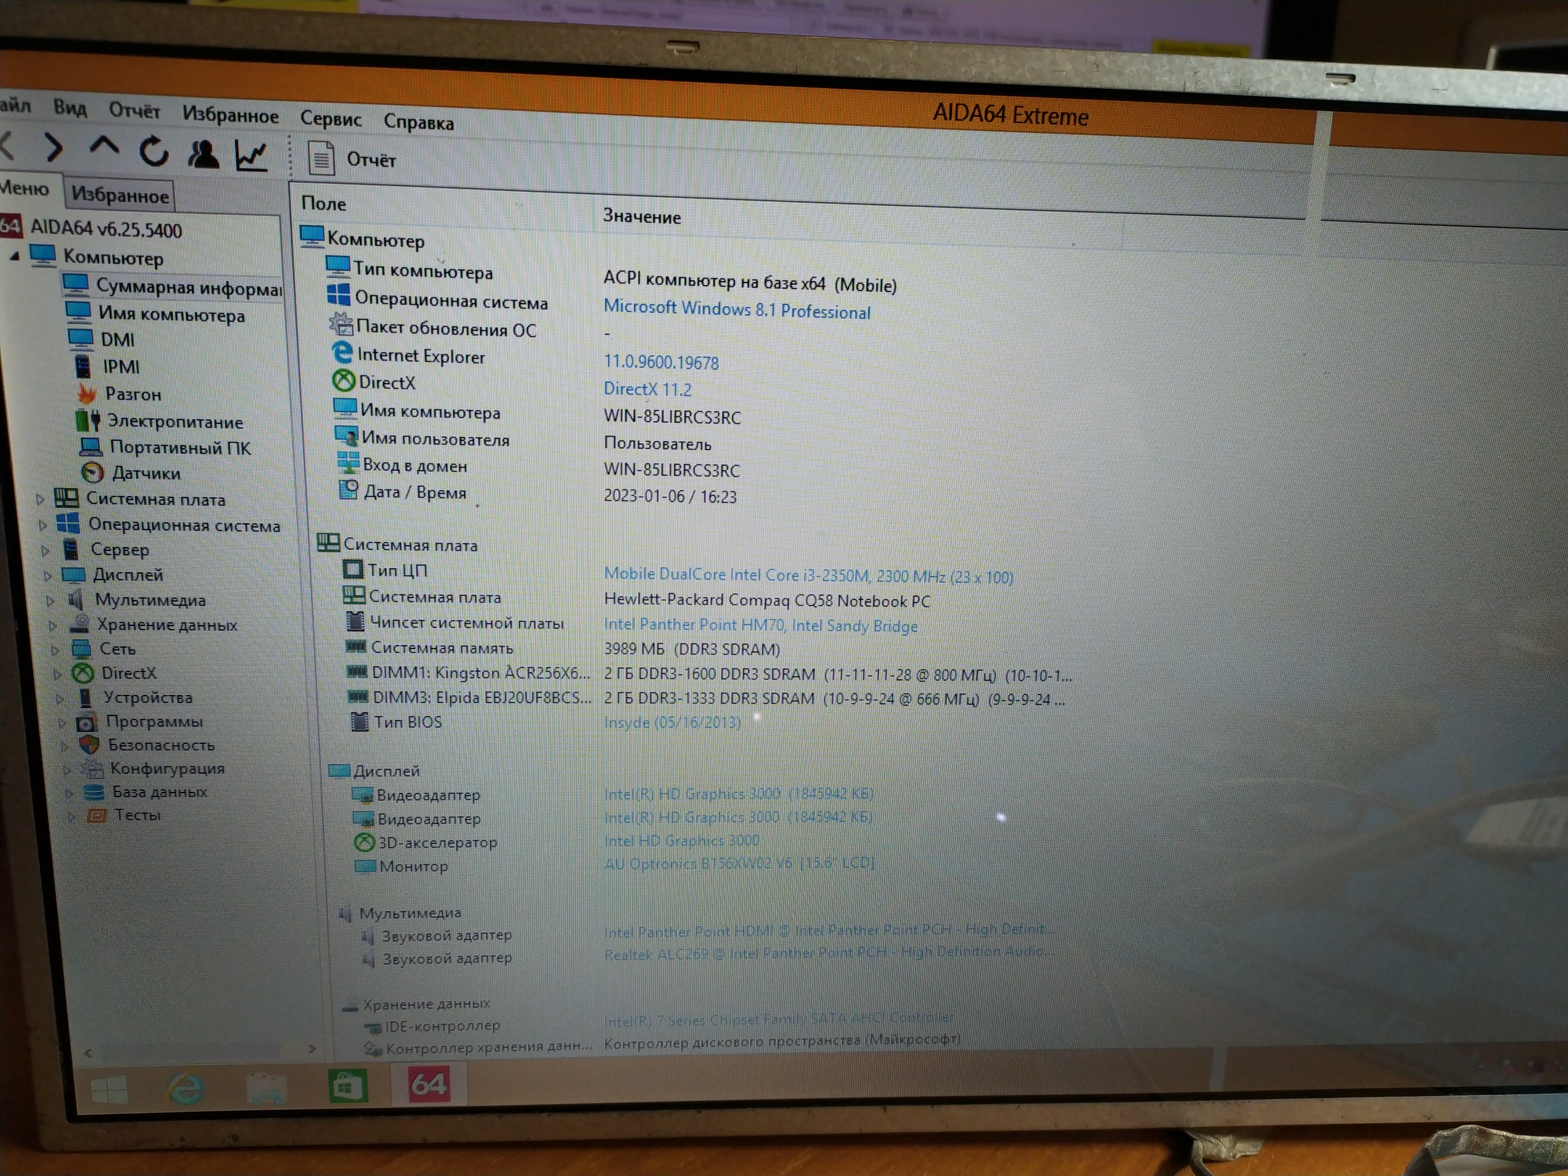The image size is (1568, 1176).
Task: Open the Вид menu
Action: coord(70,108)
